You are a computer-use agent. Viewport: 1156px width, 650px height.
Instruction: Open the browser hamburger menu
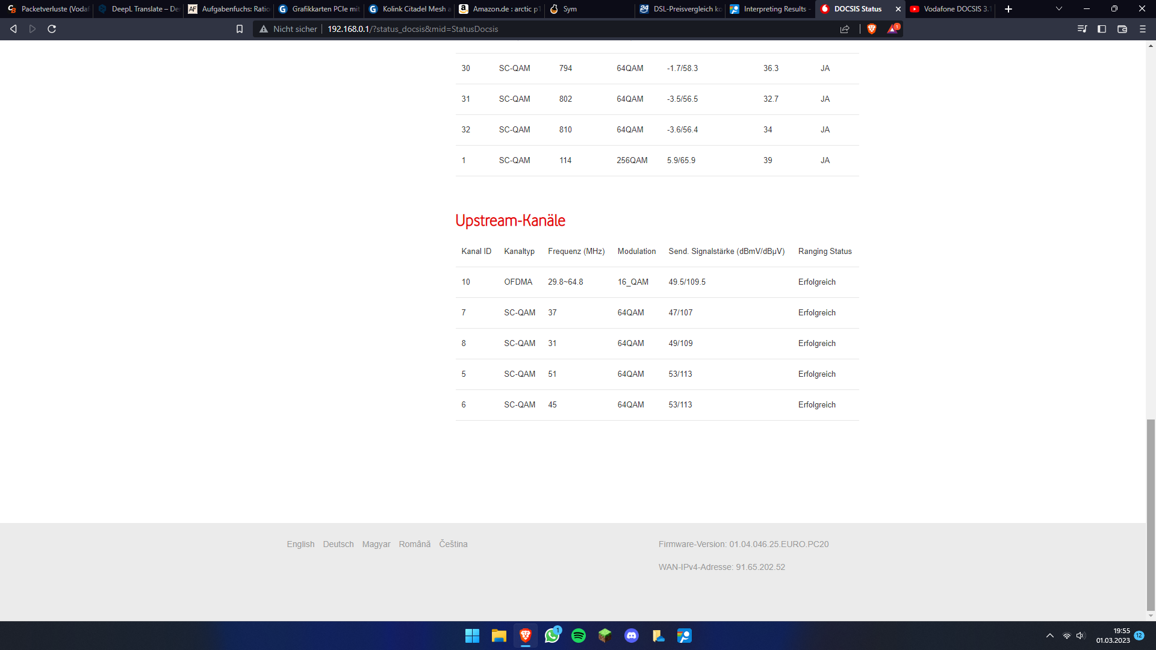(x=1142, y=28)
